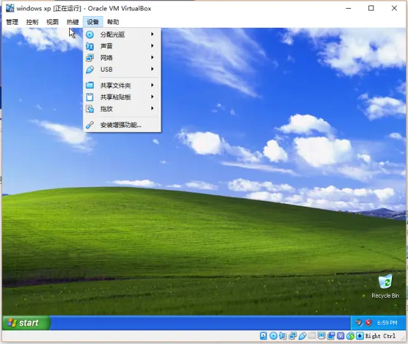Open the 帮助 menu

(113, 22)
